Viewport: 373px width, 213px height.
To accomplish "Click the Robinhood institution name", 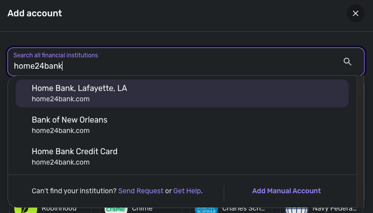I will (59, 209).
